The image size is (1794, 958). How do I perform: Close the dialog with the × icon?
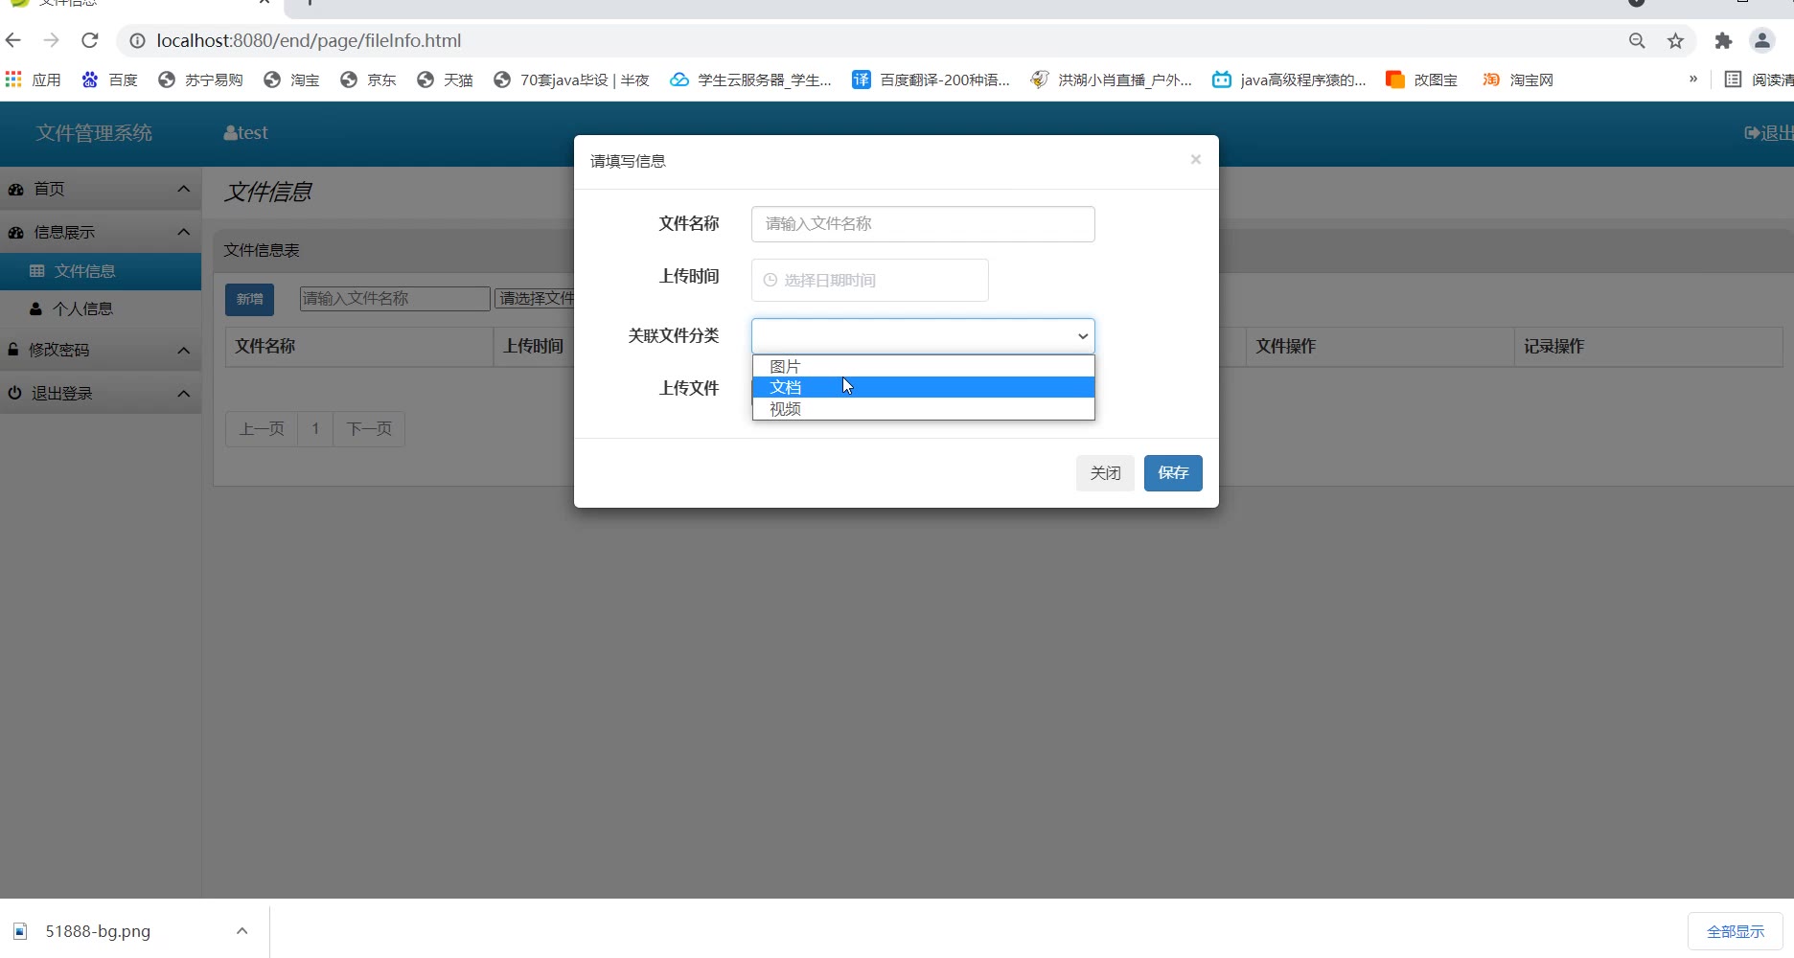point(1195,159)
